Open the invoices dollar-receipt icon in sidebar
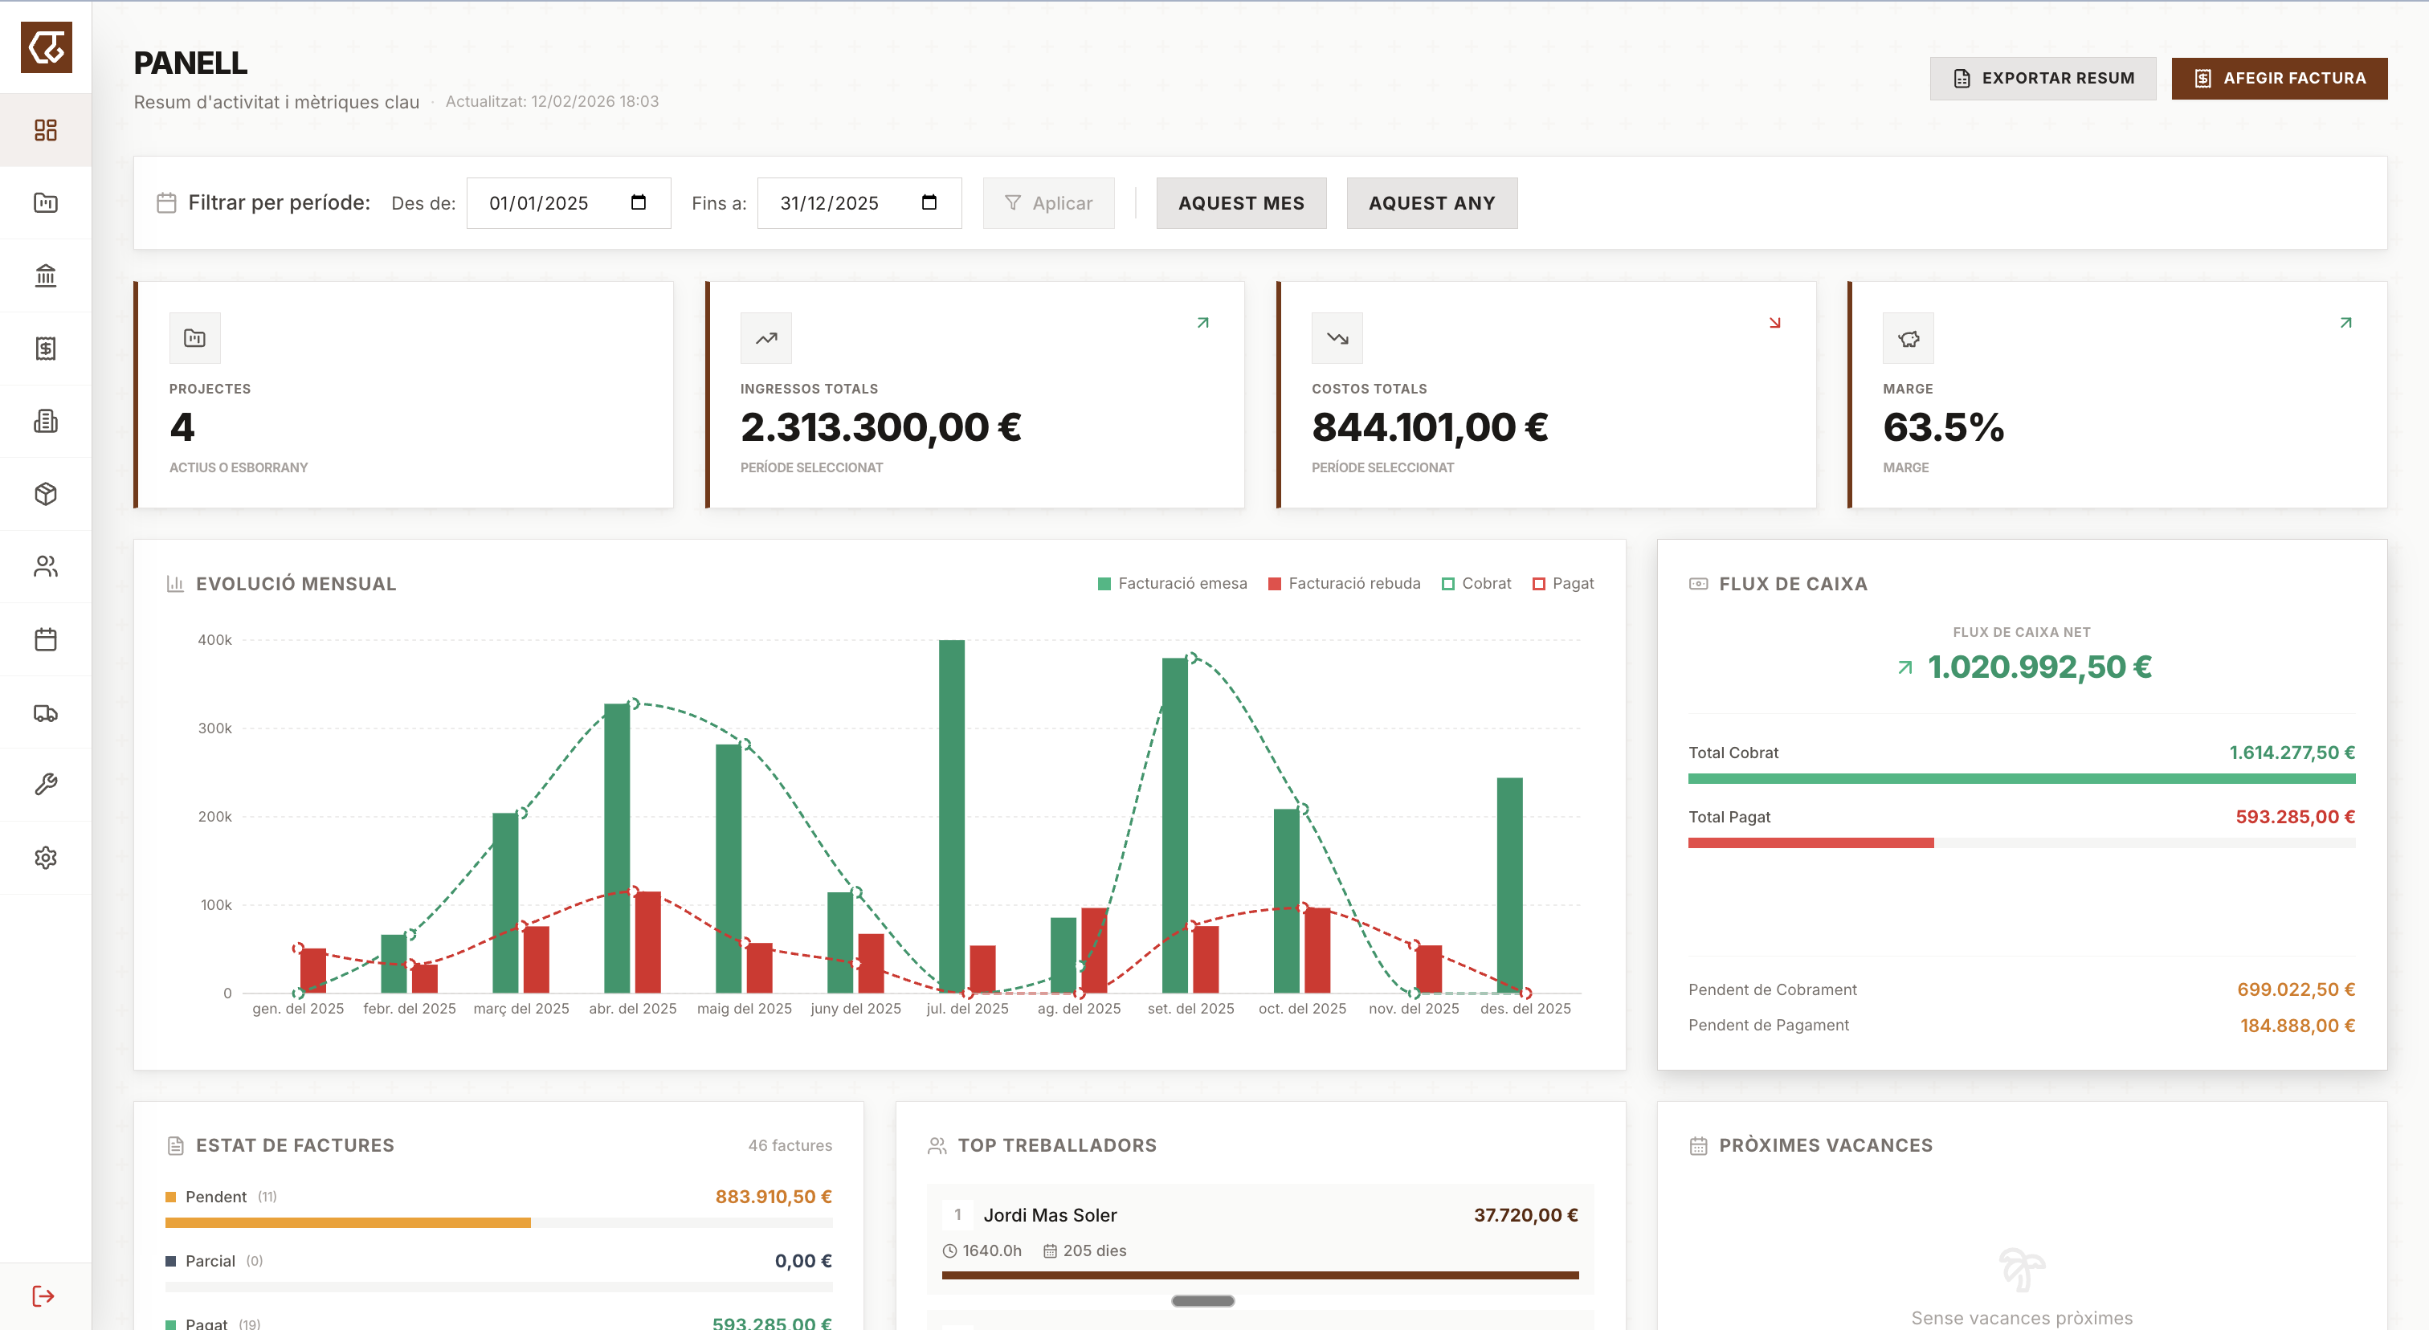2429x1330 pixels. (x=45, y=348)
